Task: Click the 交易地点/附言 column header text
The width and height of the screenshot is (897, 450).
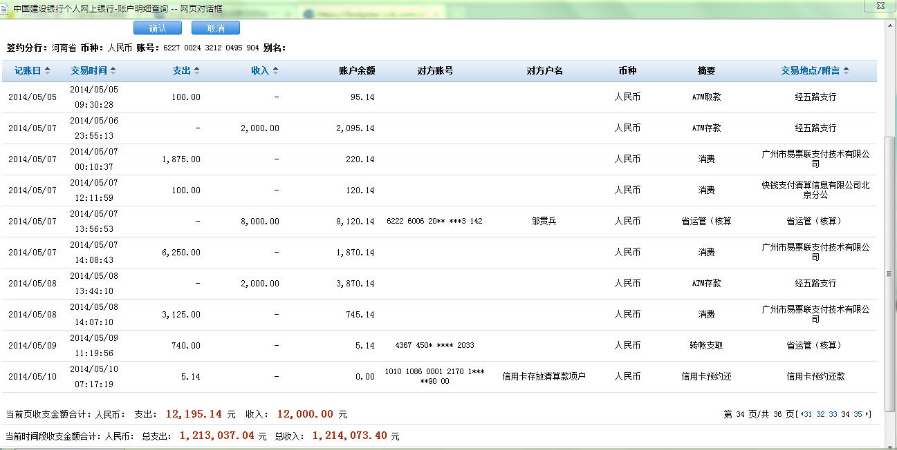Action: coord(810,71)
